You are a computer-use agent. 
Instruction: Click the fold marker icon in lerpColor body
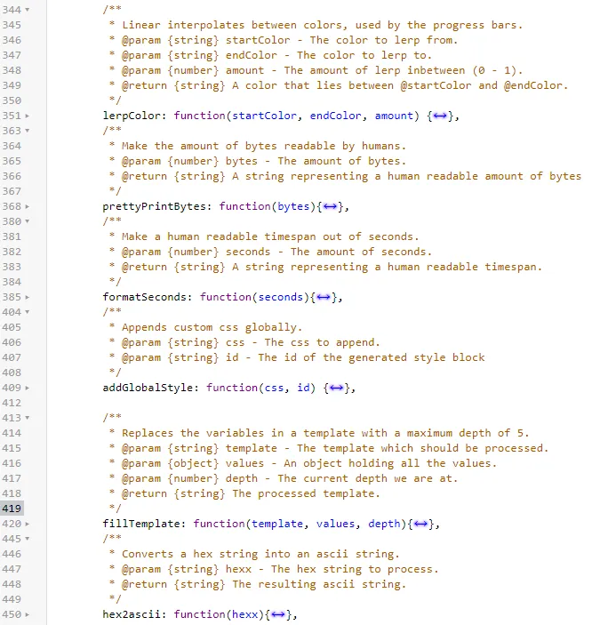click(x=440, y=116)
